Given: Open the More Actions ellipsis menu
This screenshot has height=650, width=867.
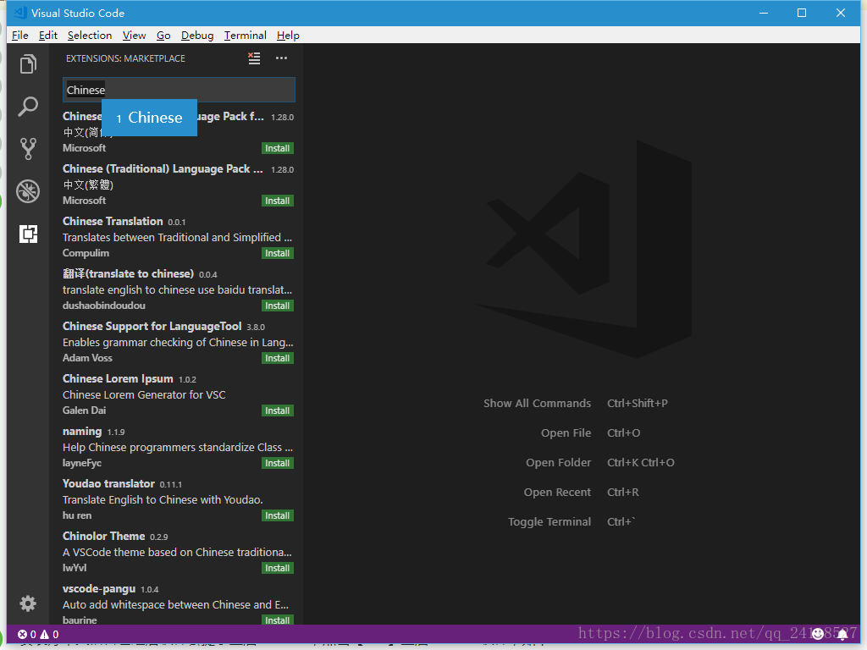Looking at the screenshot, I should click(281, 58).
